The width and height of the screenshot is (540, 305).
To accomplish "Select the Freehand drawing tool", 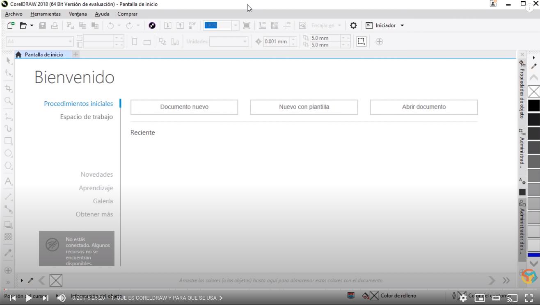I will [x=8, y=116].
